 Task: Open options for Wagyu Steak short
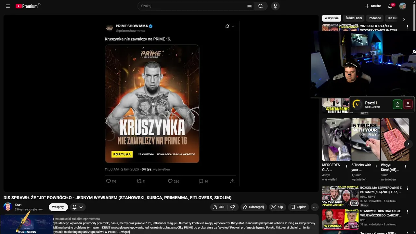(x=405, y=167)
